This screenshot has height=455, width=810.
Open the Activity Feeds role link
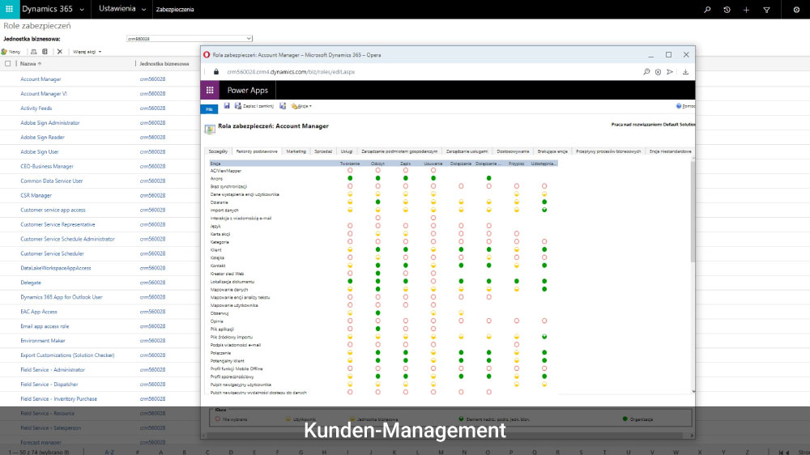[36, 108]
